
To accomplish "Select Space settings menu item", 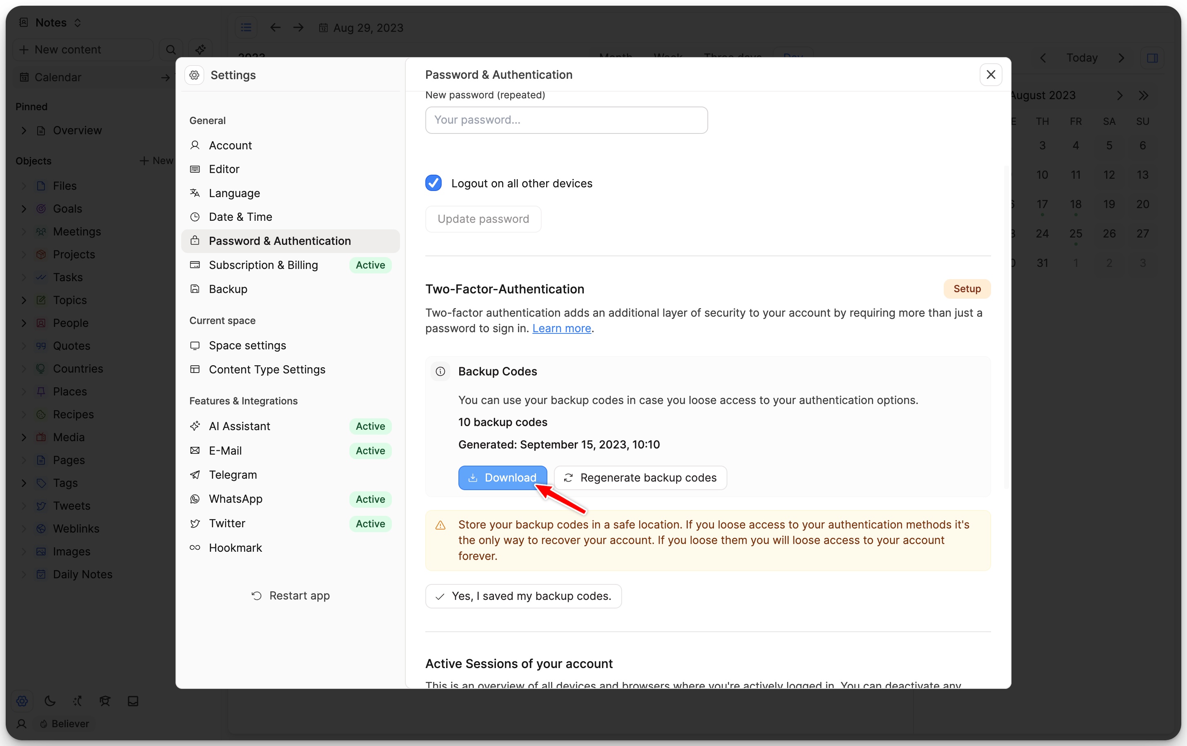I will coord(247,346).
